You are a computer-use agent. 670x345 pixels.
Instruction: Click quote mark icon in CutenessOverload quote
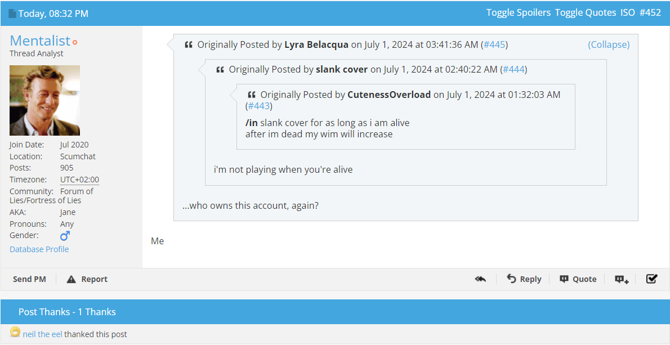point(252,95)
